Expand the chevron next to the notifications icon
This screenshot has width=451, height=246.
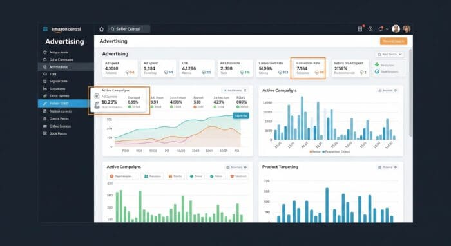coord(387,29)
